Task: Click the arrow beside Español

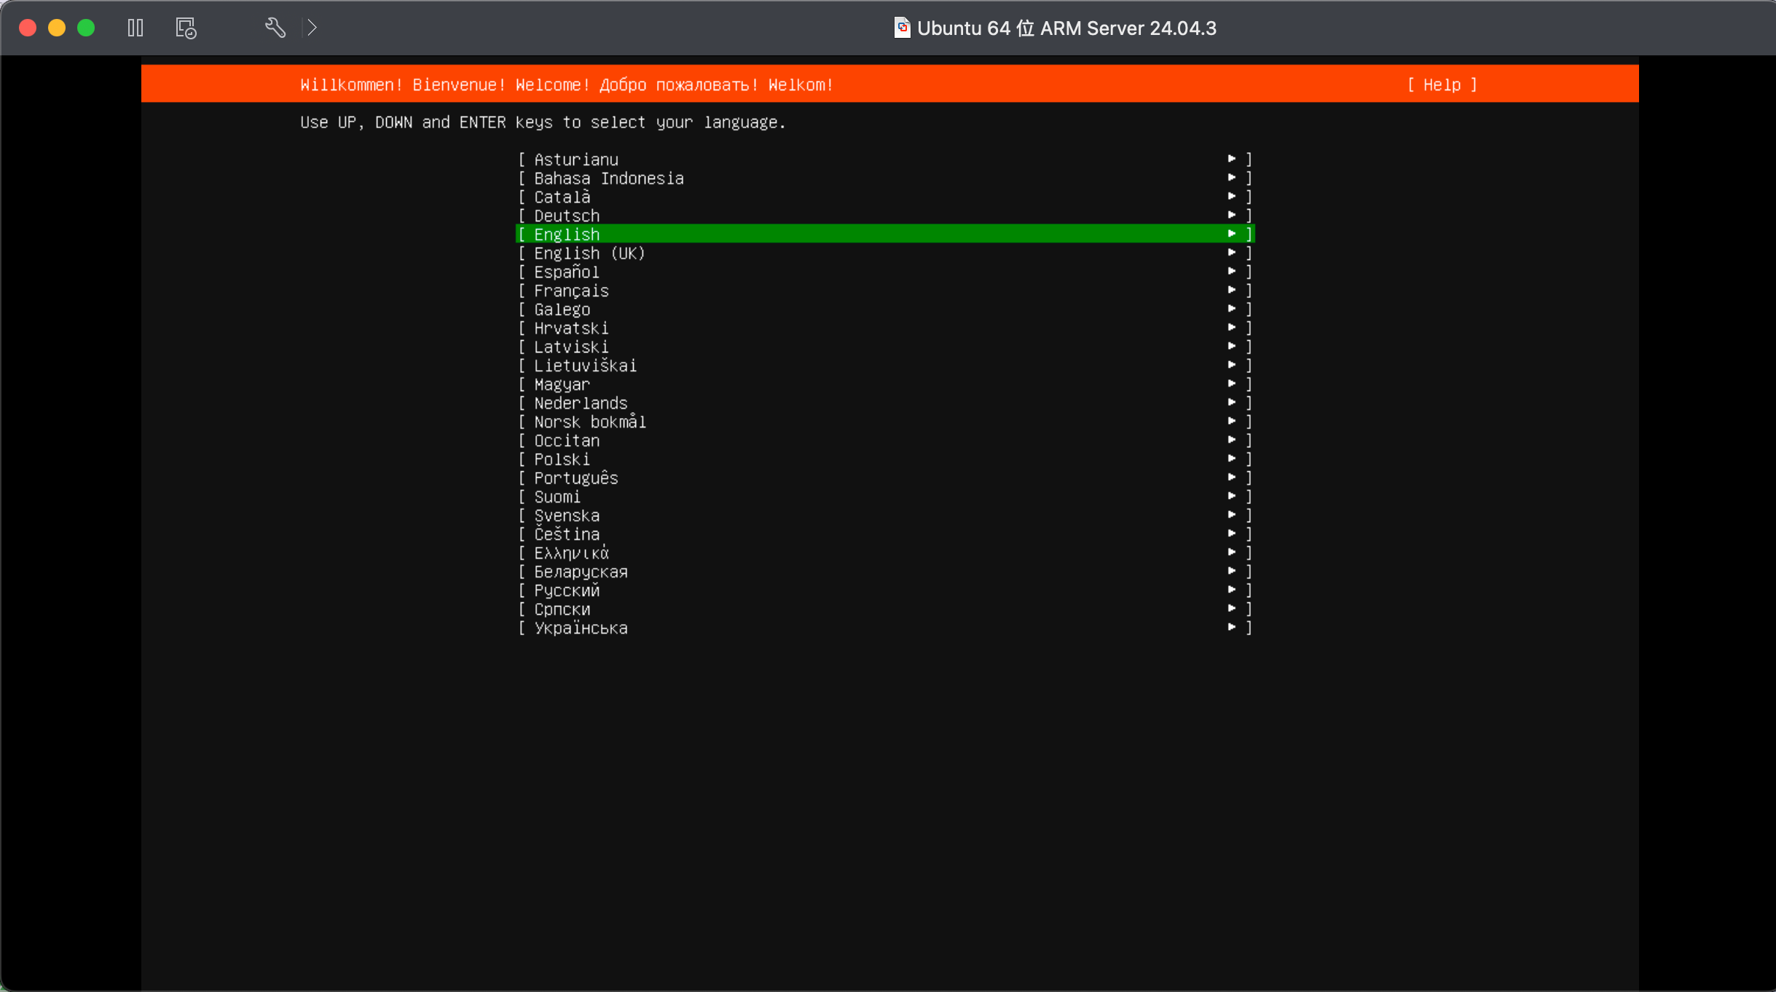Action: (1231, 271)
